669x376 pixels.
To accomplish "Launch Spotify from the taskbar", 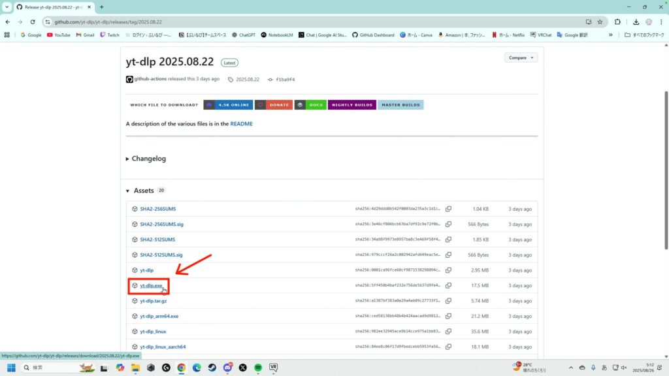I will [x=258, y=368].
